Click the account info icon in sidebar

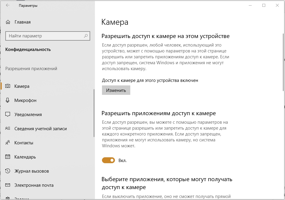[x=8, y=129]
